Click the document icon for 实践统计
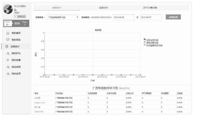Image resolution: width=201 pixels, height=119 pixels. [7, 46]
